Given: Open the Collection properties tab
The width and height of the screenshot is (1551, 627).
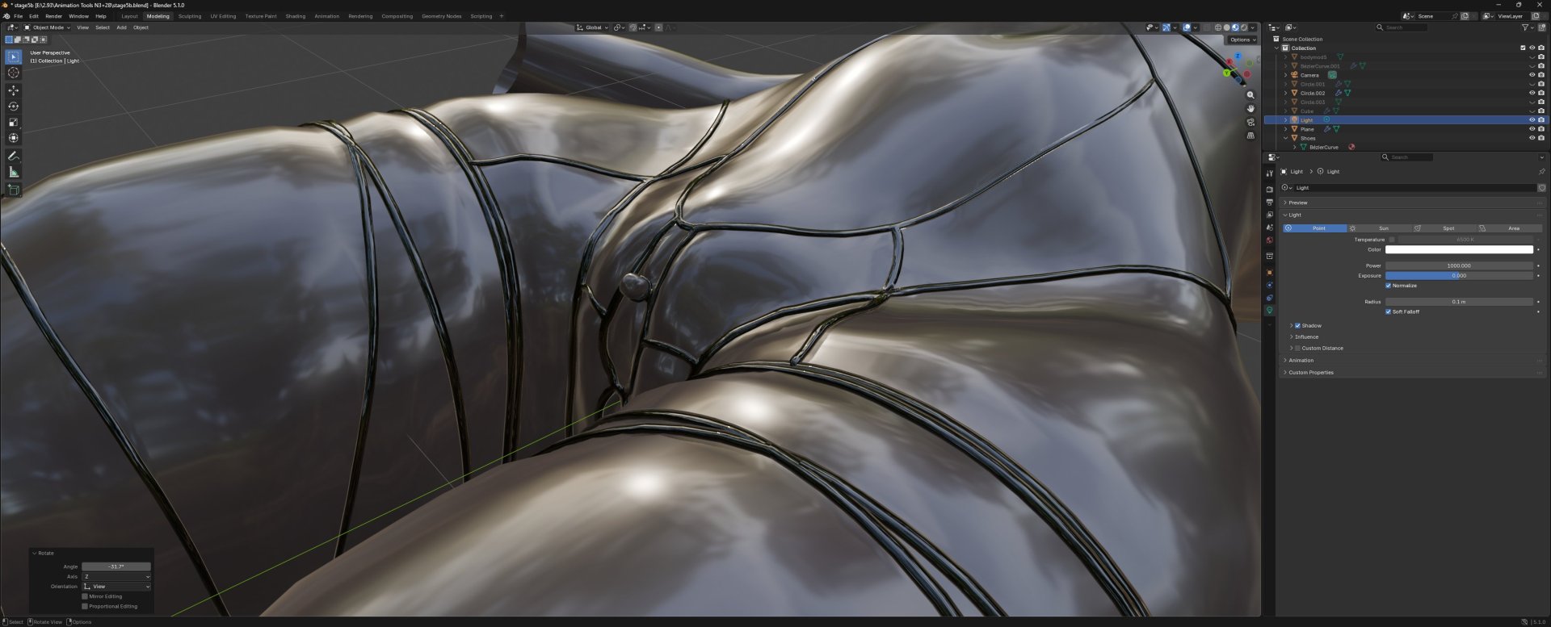Looking at the screenshot, I should [1269, 257].
